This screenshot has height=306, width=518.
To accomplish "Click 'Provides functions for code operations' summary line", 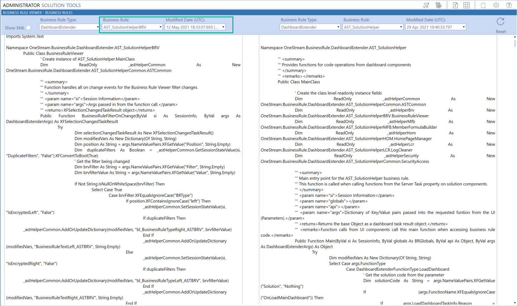I will click(345, 65).
